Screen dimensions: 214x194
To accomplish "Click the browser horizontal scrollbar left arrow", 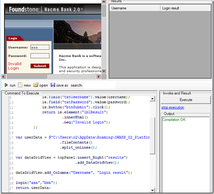I will [4, 77].
